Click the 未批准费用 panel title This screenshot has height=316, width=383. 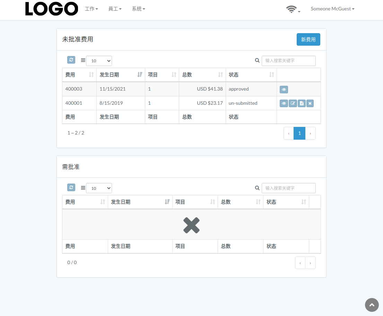(x=77, y=39)
